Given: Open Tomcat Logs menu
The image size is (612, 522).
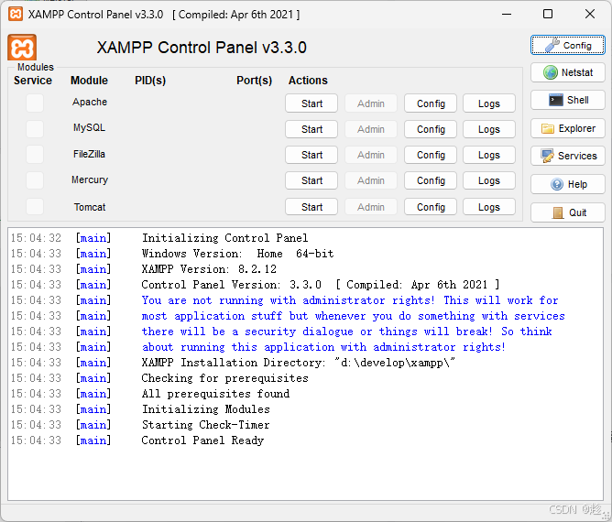Looking at the screenshot, I should [x=489, y=207].
